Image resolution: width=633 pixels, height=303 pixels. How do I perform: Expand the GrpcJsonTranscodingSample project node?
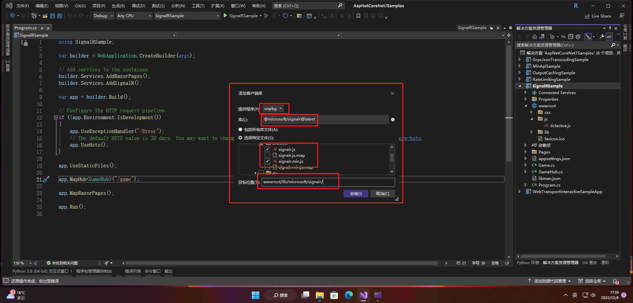click(x=520, y=60)
